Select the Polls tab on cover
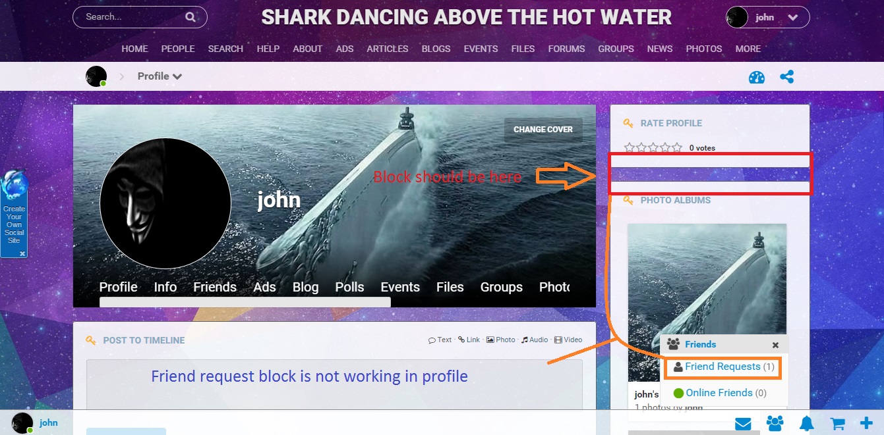Viewport: 884px width, 435px height. click(x=349, y=287)
